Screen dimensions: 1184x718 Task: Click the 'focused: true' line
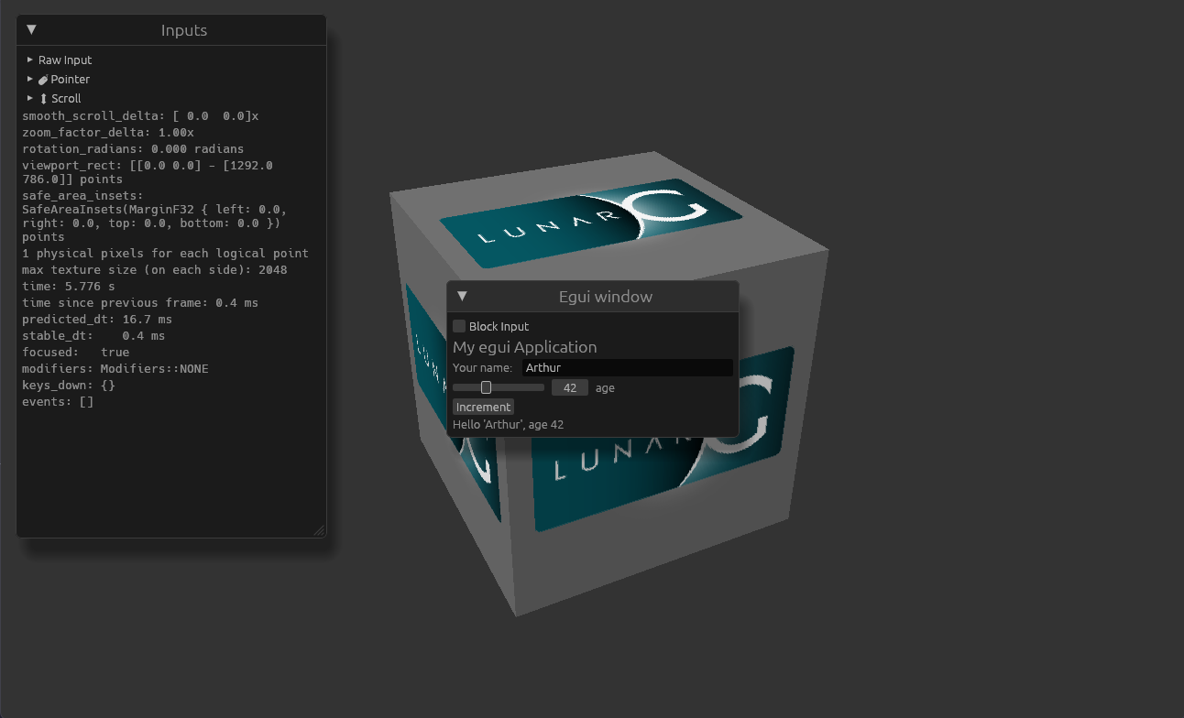point(76,352)
